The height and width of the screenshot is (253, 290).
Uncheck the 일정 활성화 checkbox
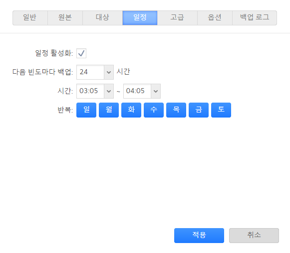81,53
